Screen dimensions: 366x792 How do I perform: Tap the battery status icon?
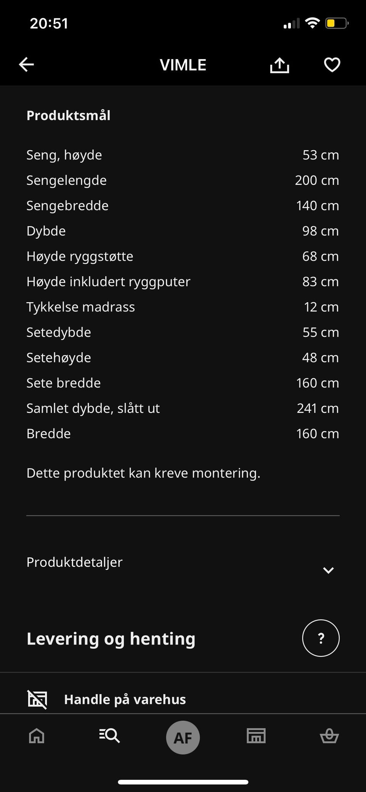(x=337, y=23)
